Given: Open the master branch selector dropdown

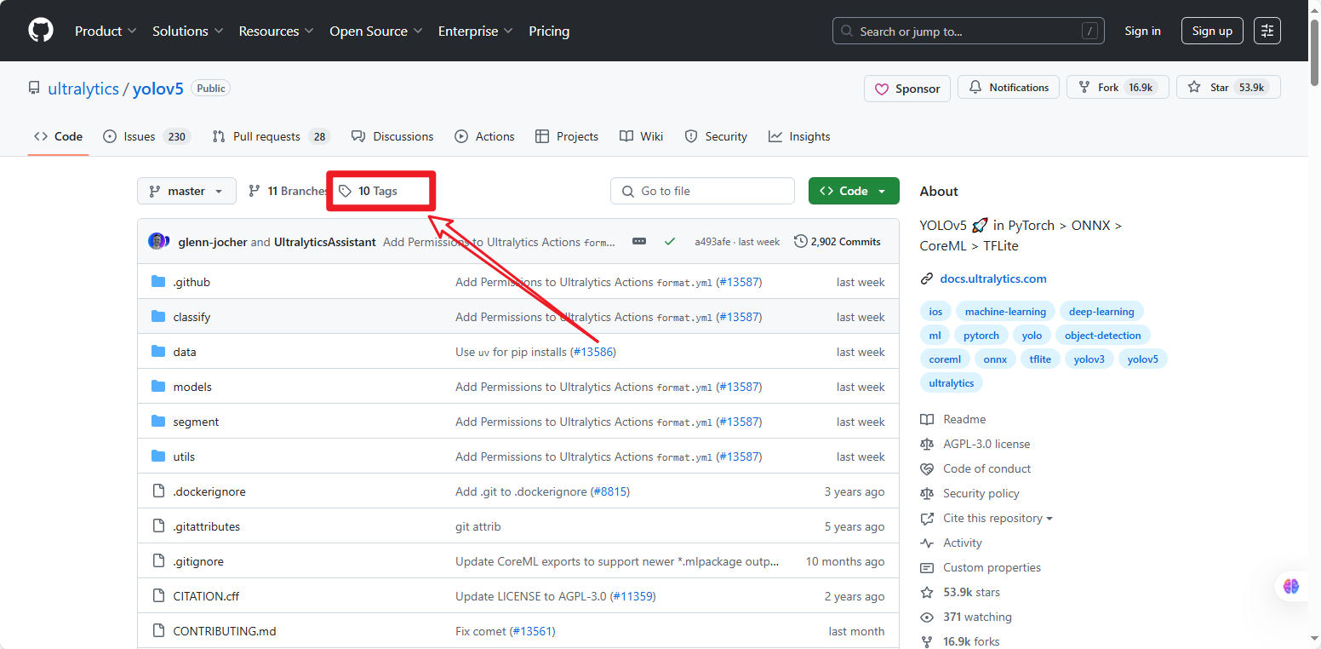Looking at the screenshot, I should tap(186, 191).
